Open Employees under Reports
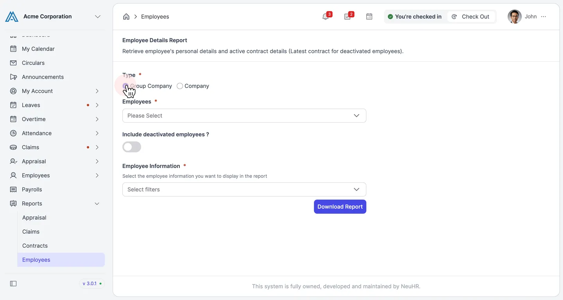The height and width of the screenshot is (300, 563). tap(61, 260)
